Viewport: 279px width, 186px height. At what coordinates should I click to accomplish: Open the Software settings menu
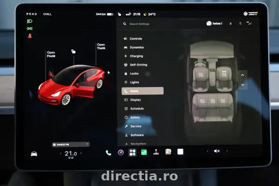(x=134, y=135)
